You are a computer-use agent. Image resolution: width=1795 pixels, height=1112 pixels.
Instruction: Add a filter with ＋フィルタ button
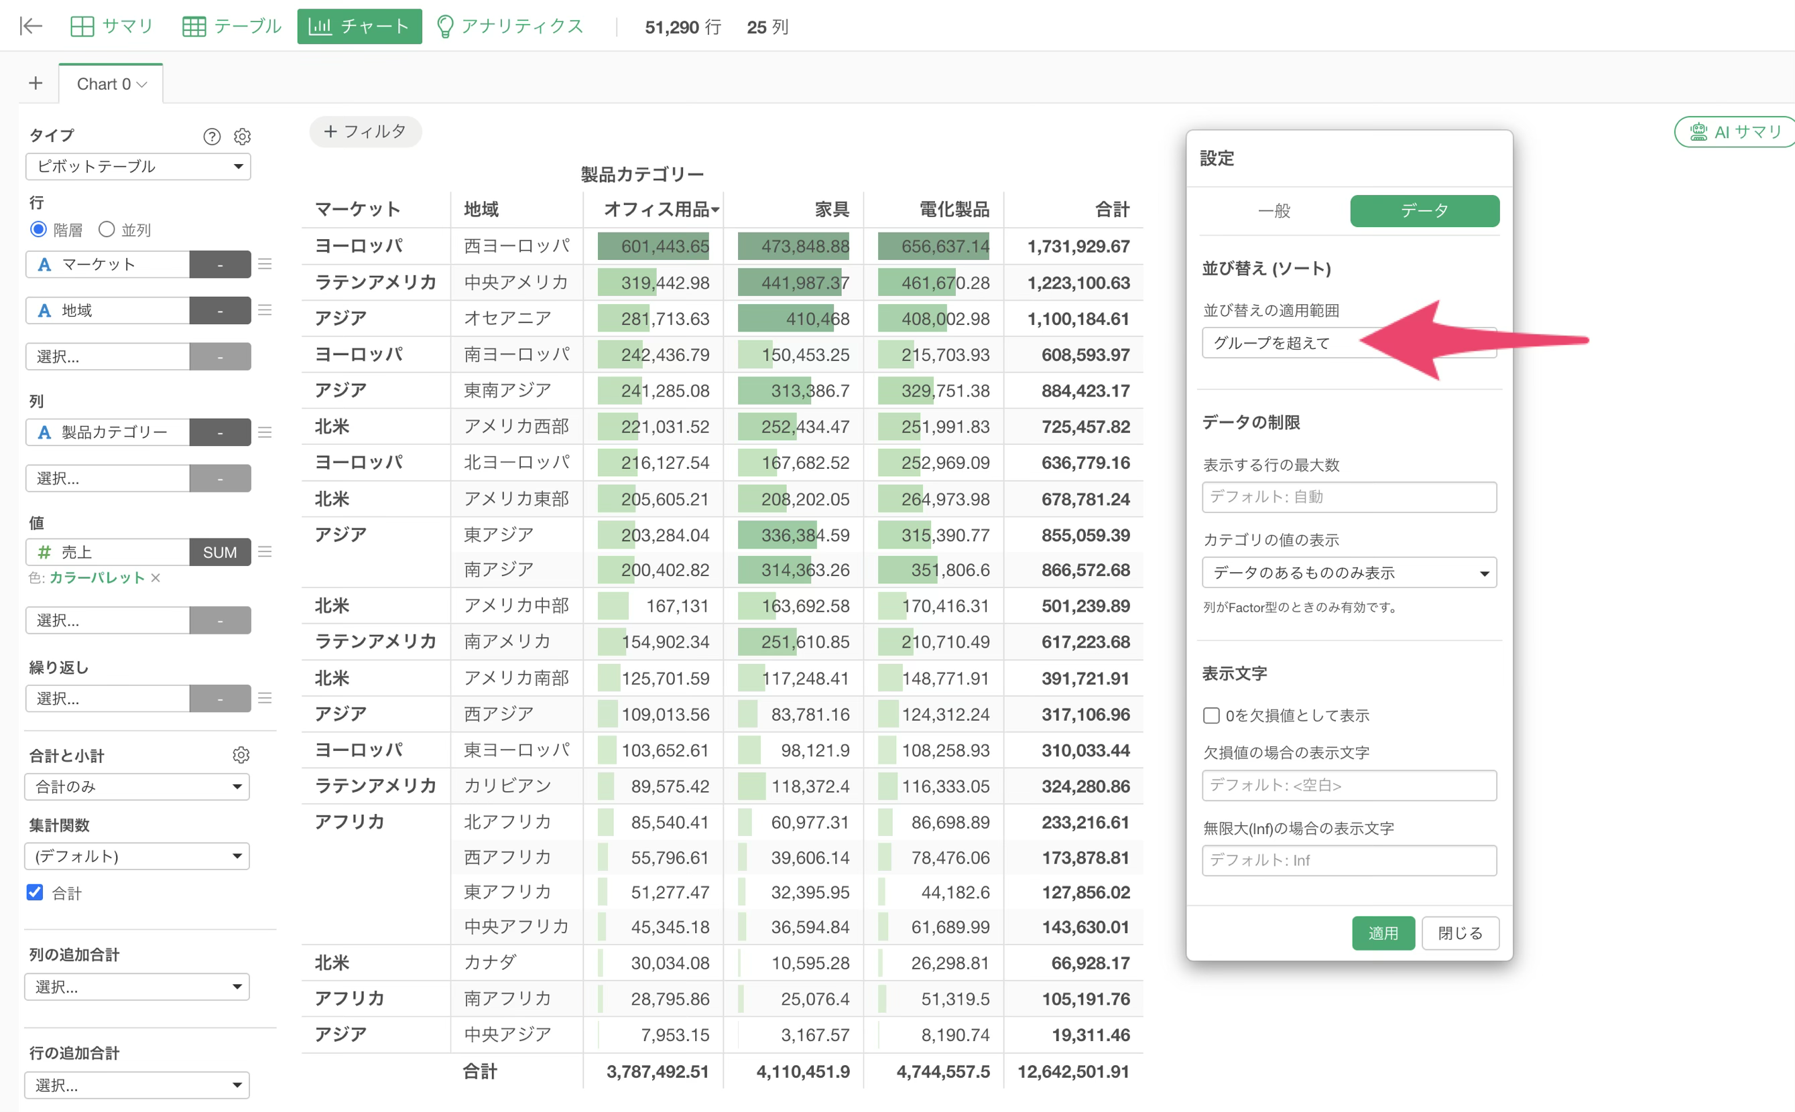(365, 132)
